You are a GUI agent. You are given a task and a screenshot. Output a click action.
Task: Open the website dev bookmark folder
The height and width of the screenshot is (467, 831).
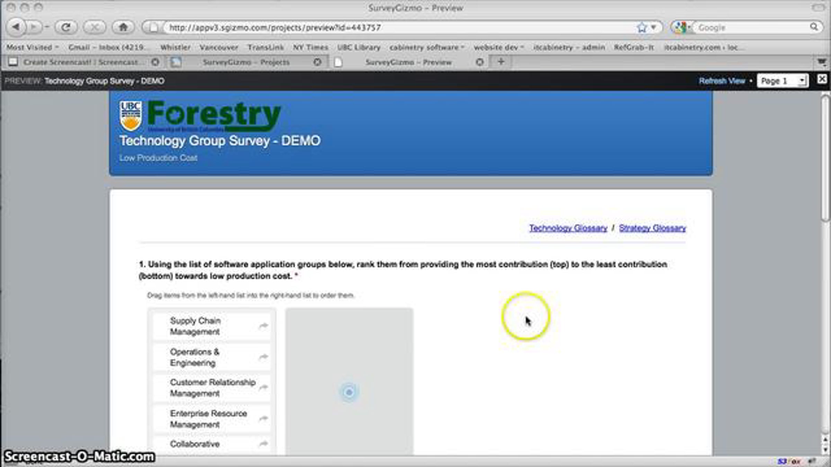pos(499,47)
